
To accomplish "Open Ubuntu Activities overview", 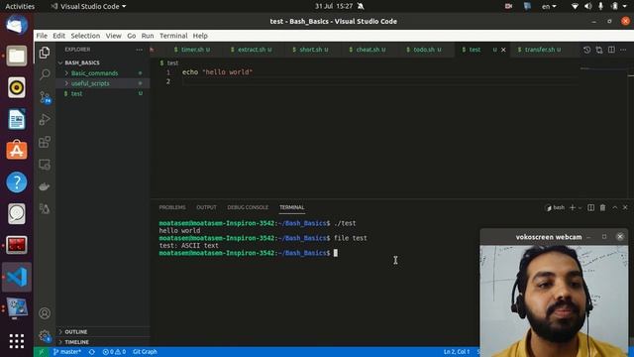I will click(20, 6).
